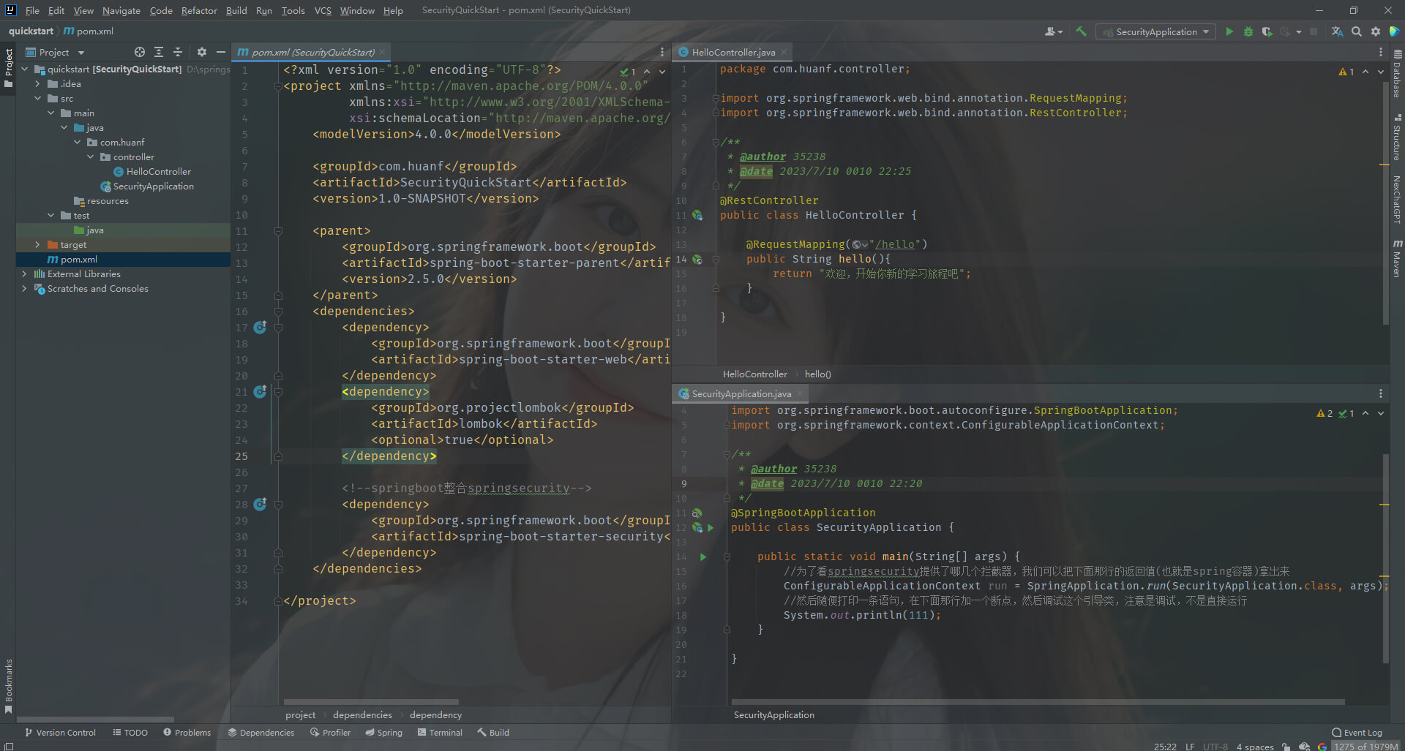The width and height of the screenshot is (1405, 751).
Task: Click the 4 spaces indent setting
Action: click(1255, 747)
